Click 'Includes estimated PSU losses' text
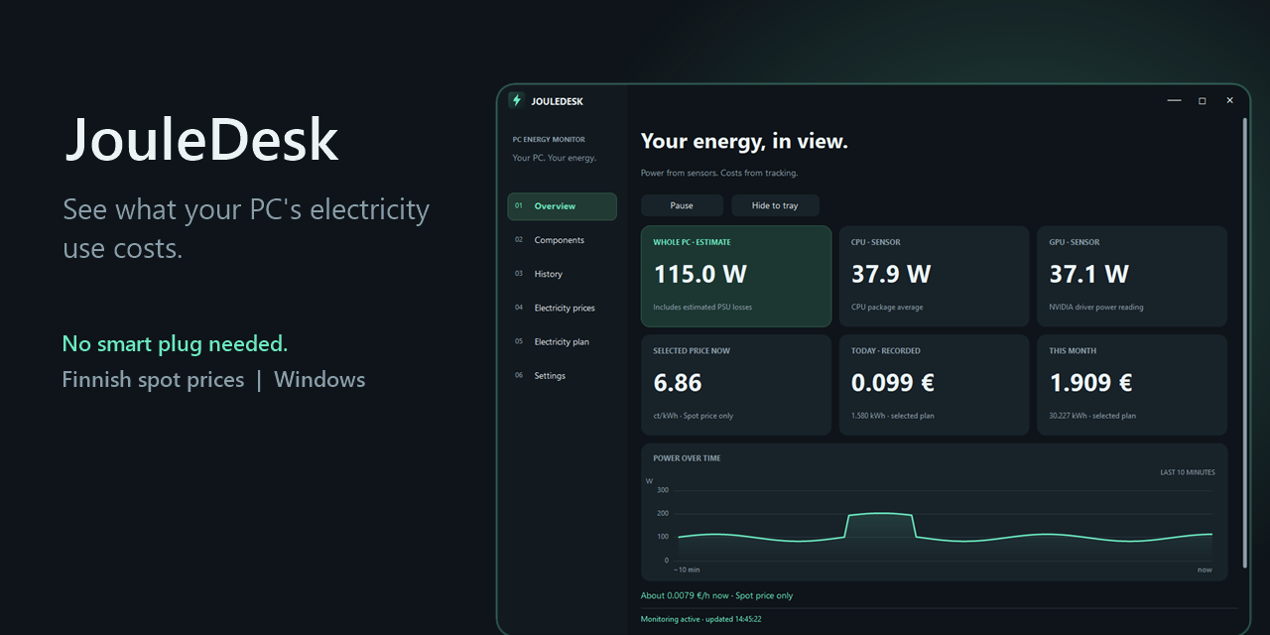This screenshot has height=635, width=1270. click(702, 308)
